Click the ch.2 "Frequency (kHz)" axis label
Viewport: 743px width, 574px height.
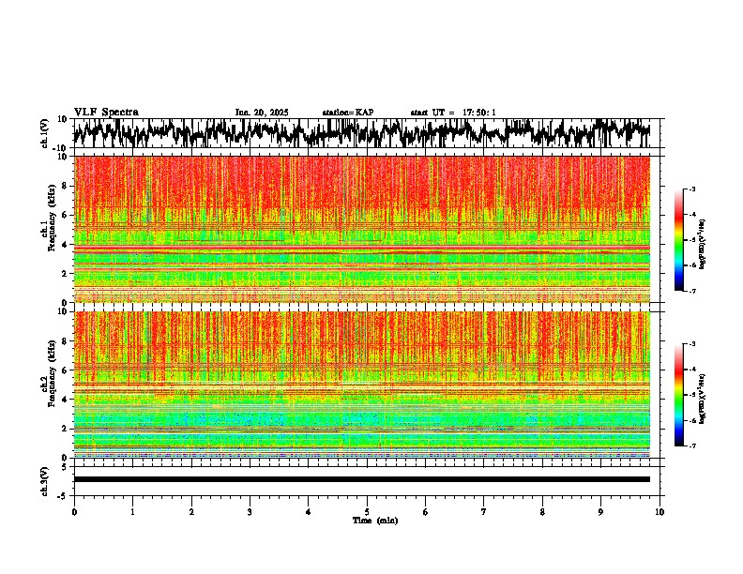point(53,373)
